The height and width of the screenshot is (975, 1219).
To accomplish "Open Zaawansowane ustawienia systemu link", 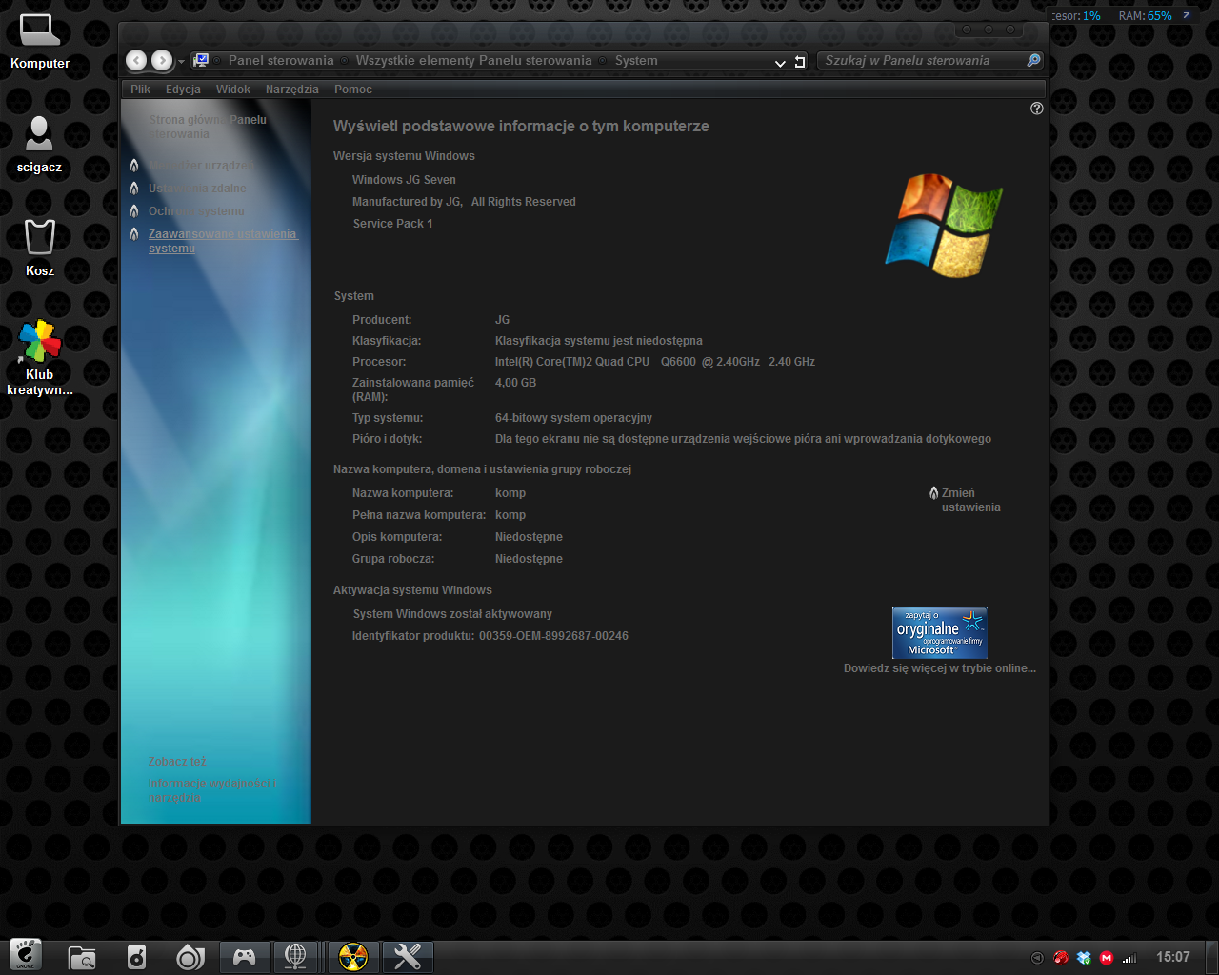I will [x=223, y=241].
